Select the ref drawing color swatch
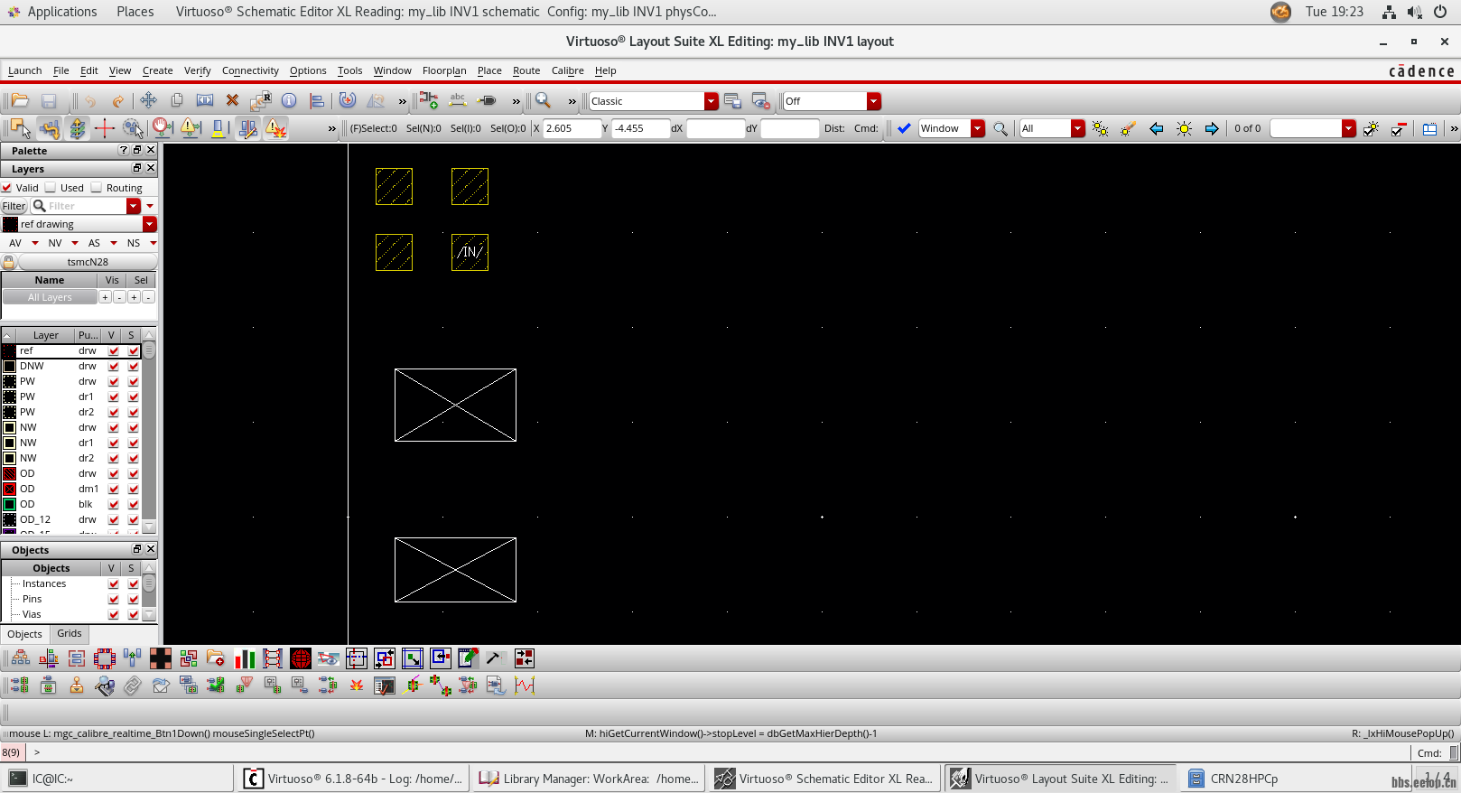1461x793 pixels. pos(10,224)
